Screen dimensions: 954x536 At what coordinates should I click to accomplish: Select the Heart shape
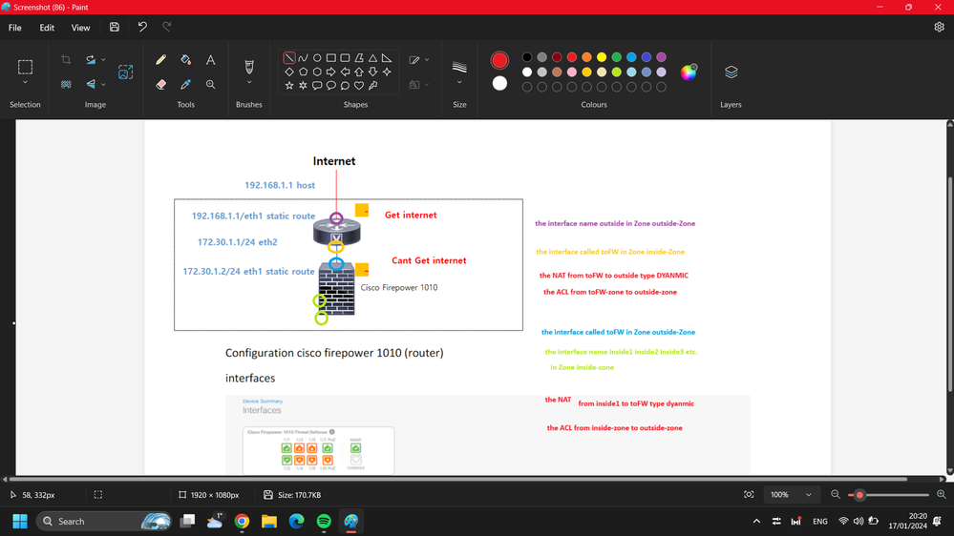[x=359, y=86]
